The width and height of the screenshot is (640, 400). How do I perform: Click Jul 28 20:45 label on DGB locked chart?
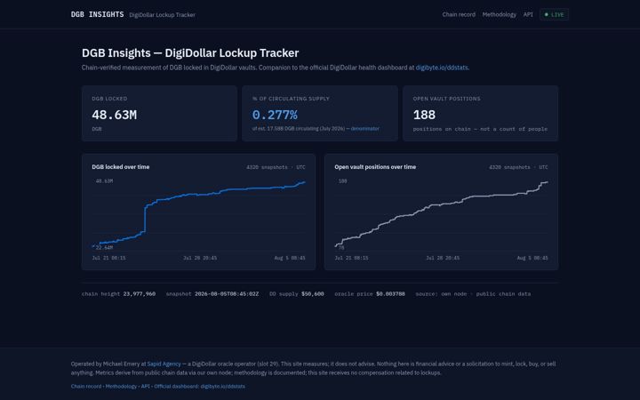[200, 258]
